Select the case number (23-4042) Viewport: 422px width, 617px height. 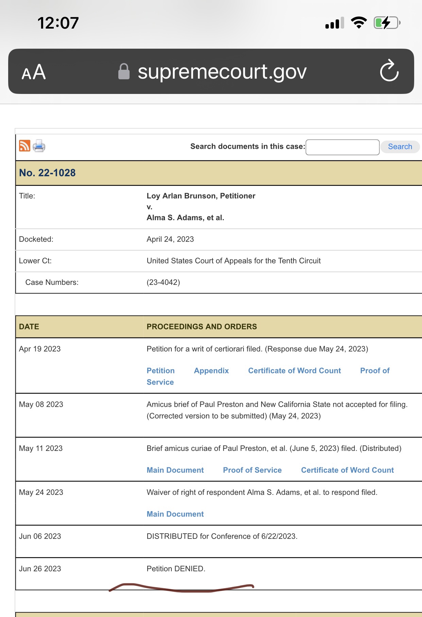click(x=163, y=282)
